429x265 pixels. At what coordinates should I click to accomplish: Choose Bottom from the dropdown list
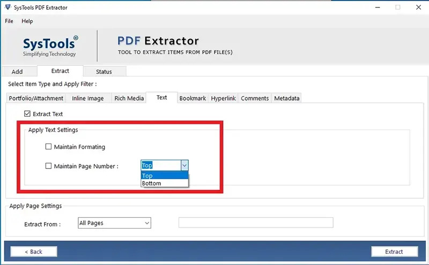pyautogui.click(x=165, y=183)
